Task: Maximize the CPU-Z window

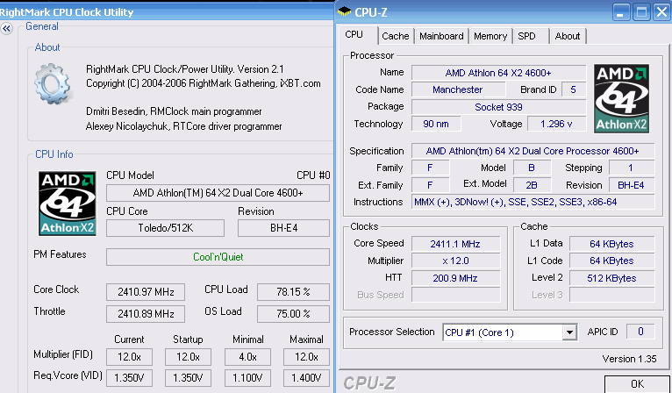Action: (x=641, y=12)
